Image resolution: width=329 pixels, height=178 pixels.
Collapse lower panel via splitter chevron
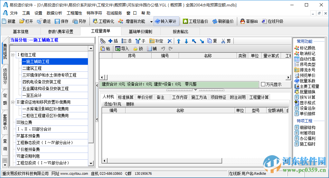coord(195,90)
